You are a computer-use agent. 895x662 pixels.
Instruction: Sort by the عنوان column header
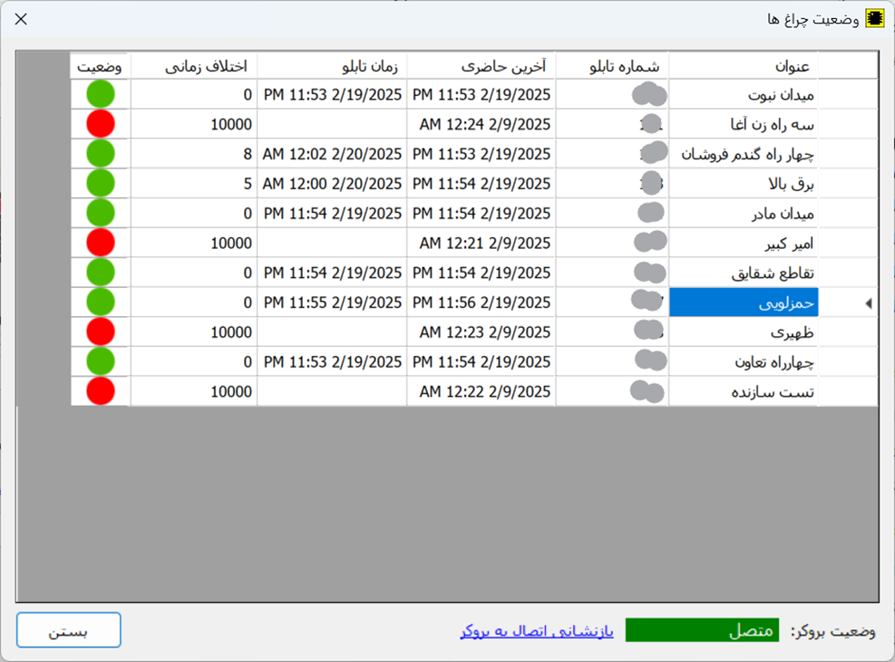tap(773, 66)
